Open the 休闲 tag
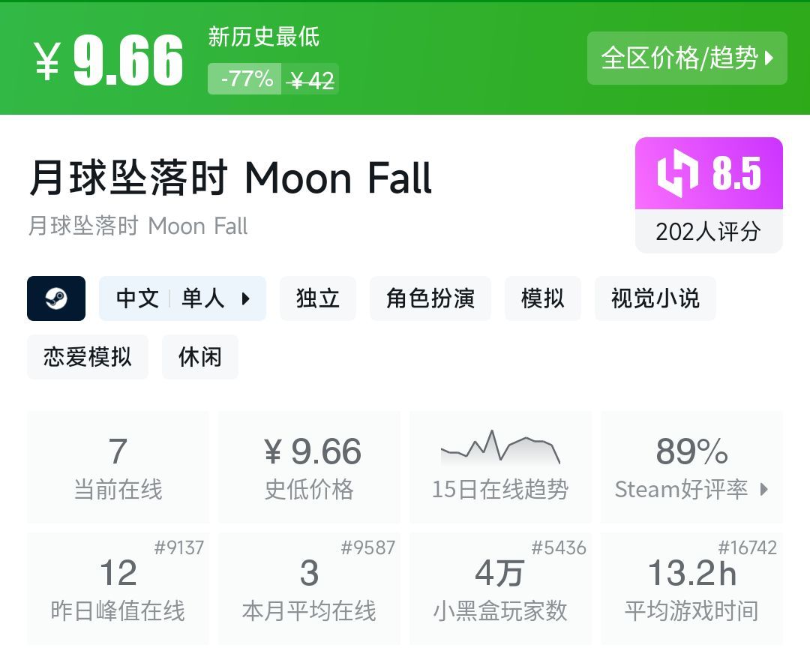810x663 pixels. pos(200,357)
